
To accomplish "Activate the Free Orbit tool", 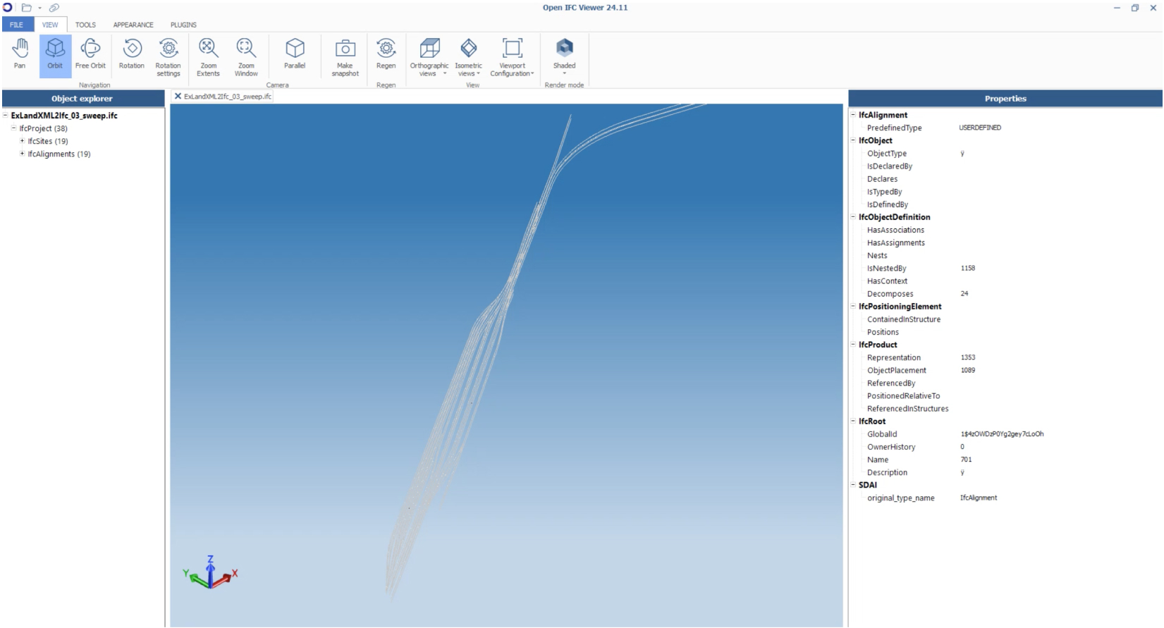I will coord(90,54).
